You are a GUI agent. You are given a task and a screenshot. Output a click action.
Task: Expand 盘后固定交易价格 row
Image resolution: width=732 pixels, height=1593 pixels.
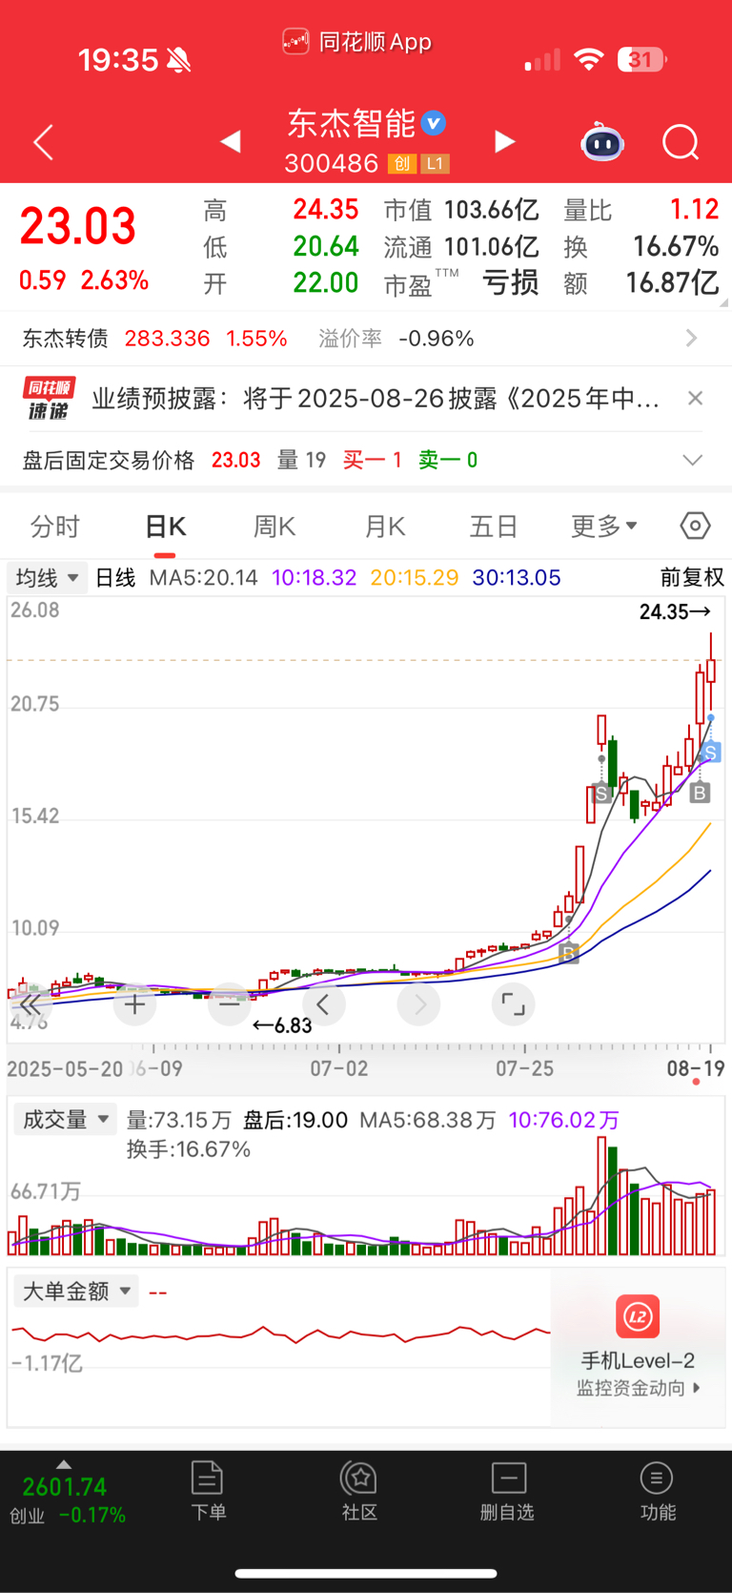tap(693, 460)
